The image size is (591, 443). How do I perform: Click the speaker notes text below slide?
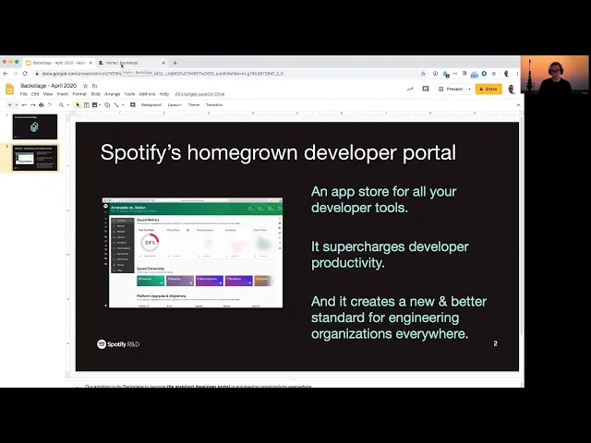(x=198, y=386)
